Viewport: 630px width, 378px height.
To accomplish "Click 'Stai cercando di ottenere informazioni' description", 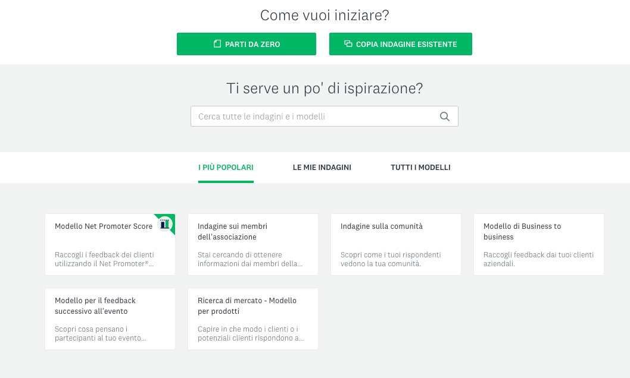I will [249, 259].
